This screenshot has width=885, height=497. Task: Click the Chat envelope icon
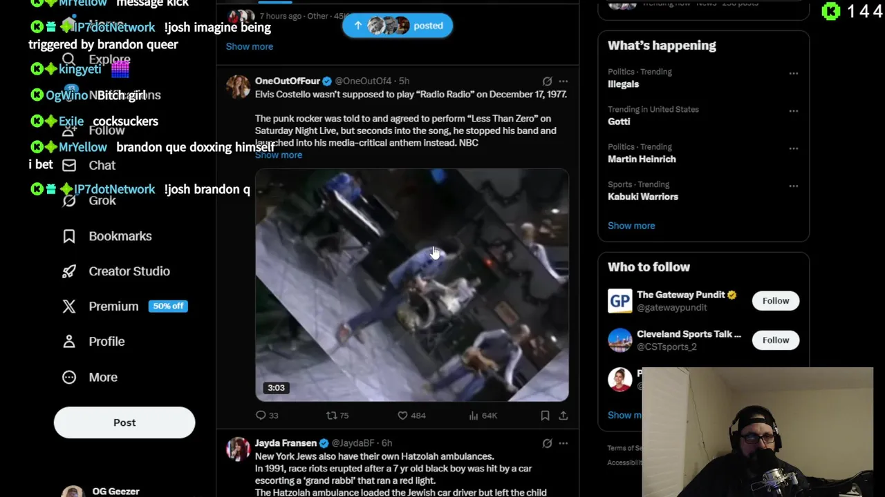[x=69, y=165]
